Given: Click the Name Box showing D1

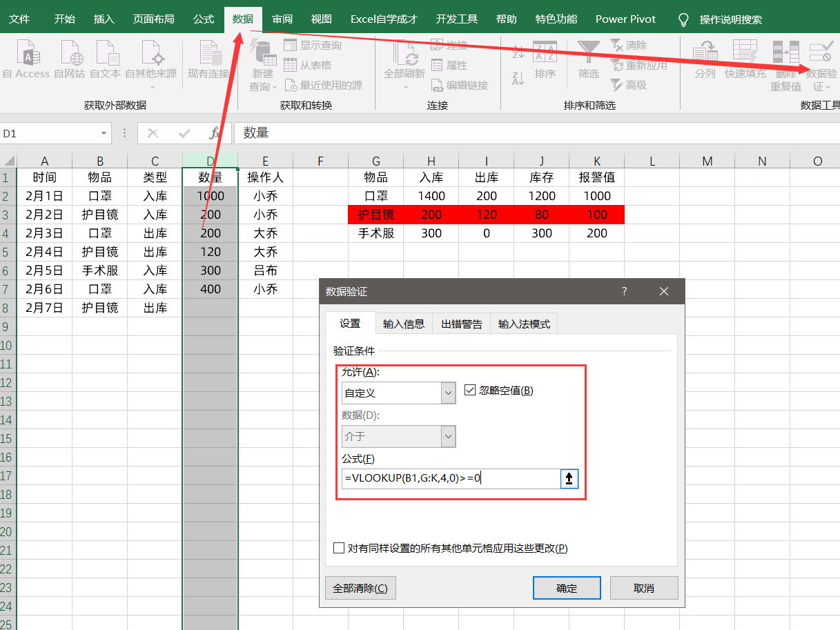Looking at the screenshot, I should [50, 133].
